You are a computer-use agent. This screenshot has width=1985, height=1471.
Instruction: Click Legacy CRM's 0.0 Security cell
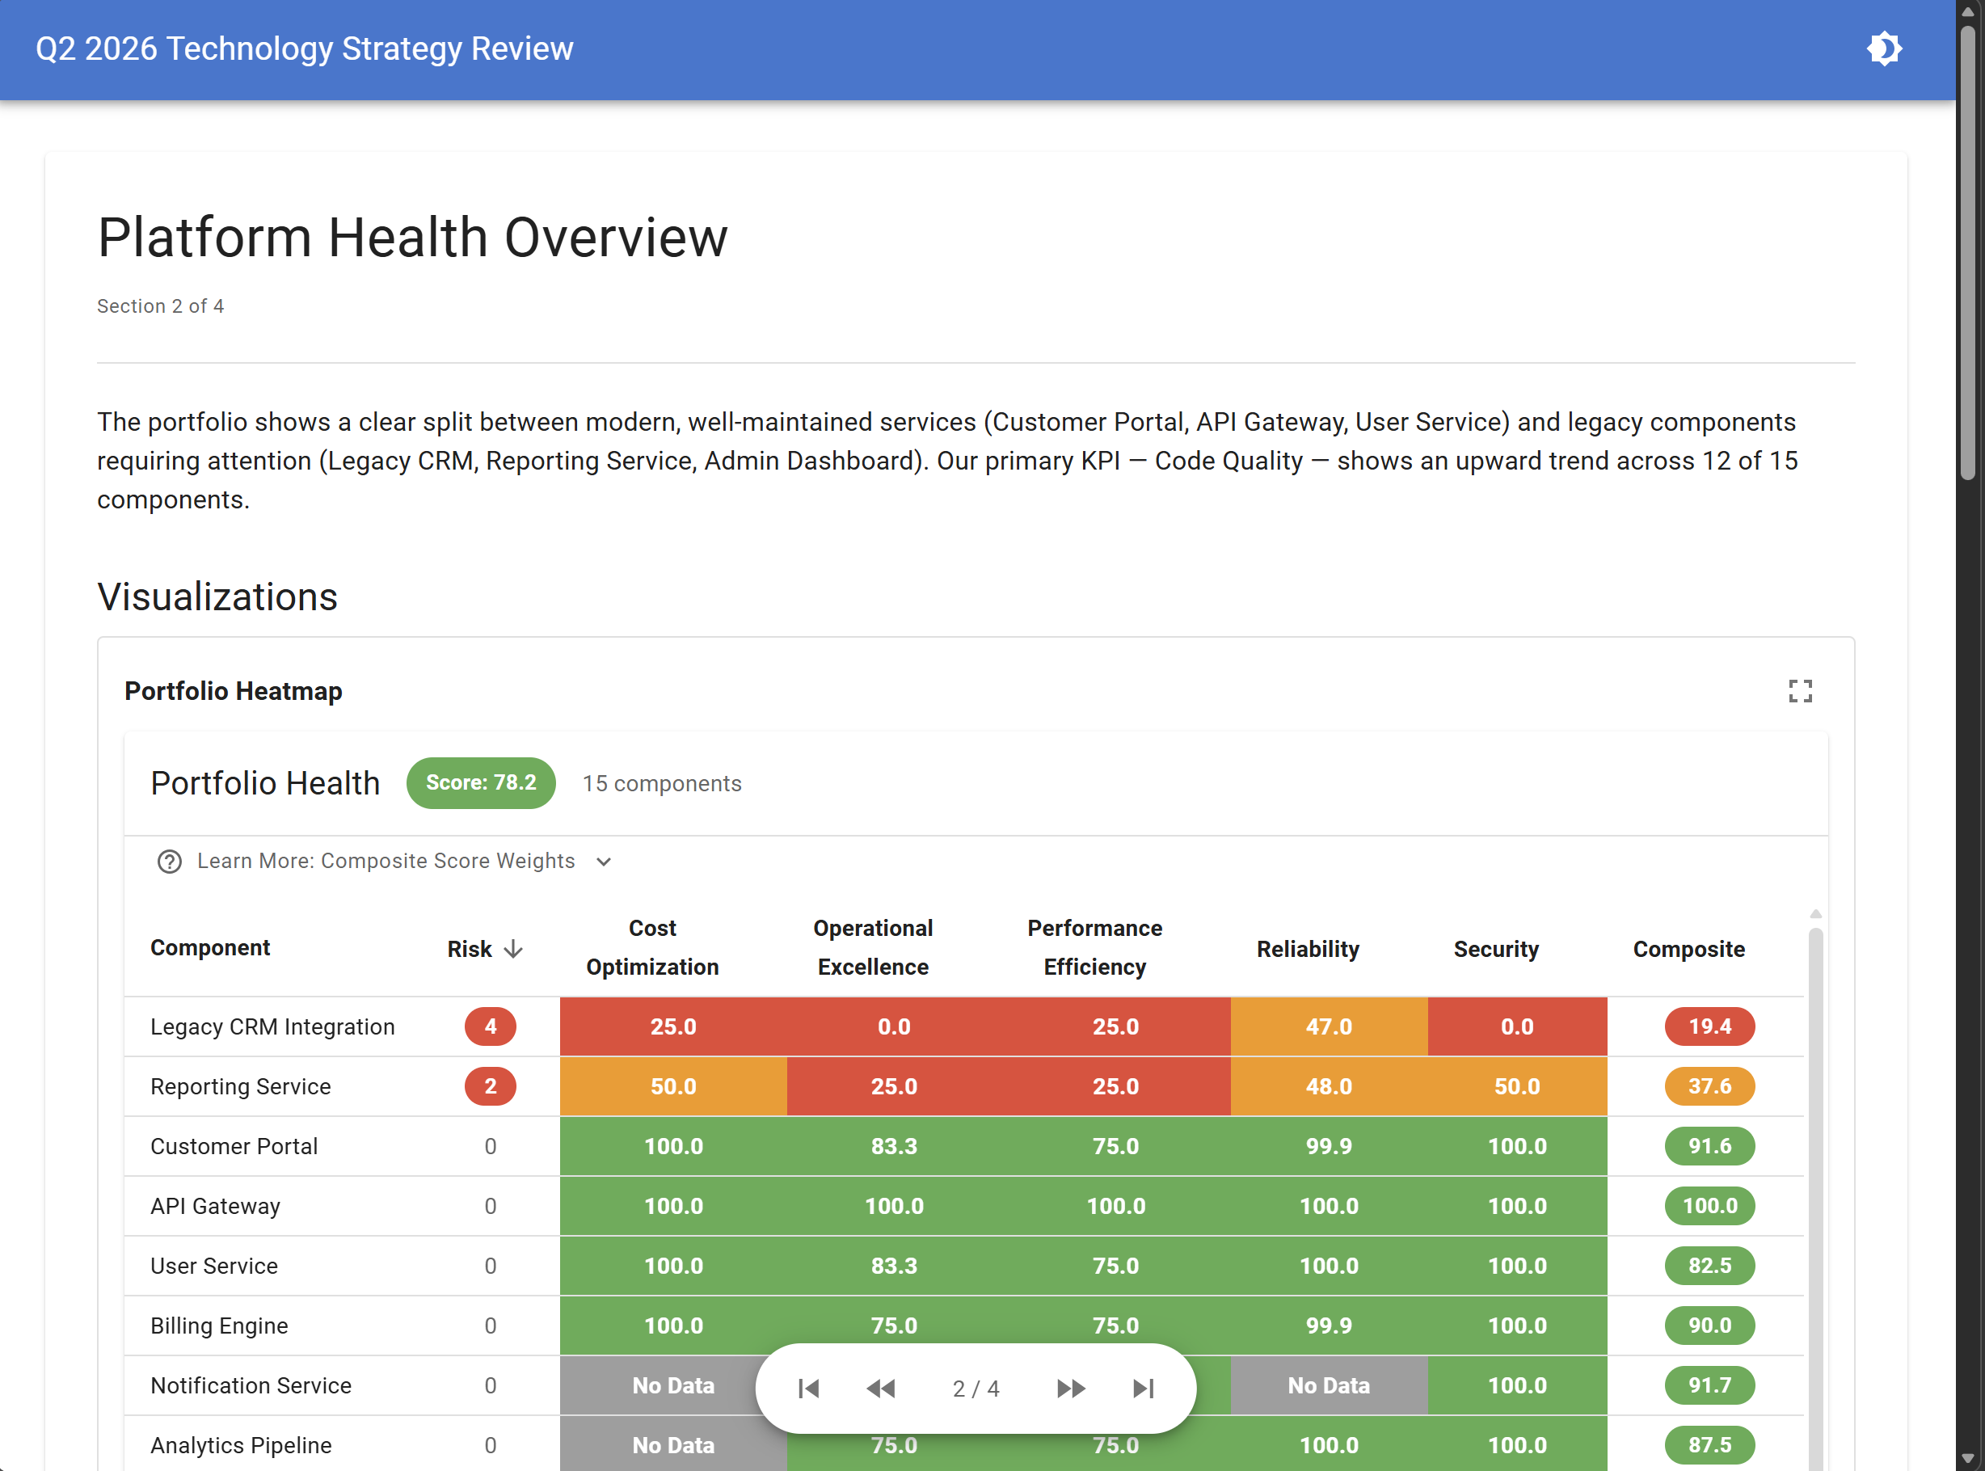tap(1518, 1026)
